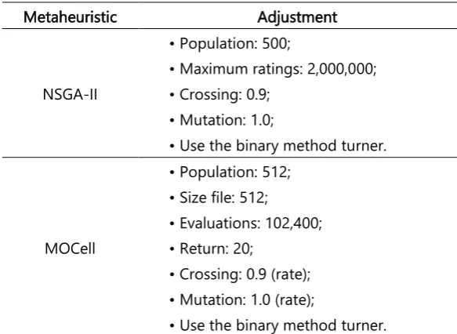
Task: Click the 'Population: 512' line
Action: coord(235,172)
